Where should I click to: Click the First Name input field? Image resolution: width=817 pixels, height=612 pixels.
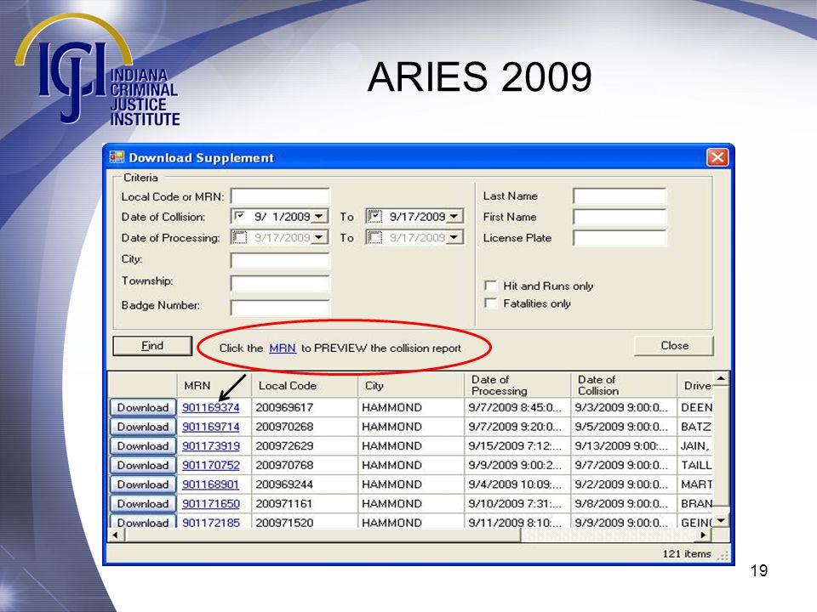[x=620, y=217]
